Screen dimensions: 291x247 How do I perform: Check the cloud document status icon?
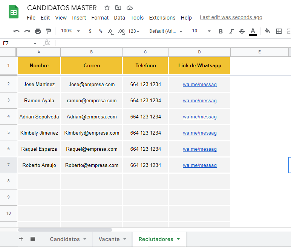click(130, 8)
